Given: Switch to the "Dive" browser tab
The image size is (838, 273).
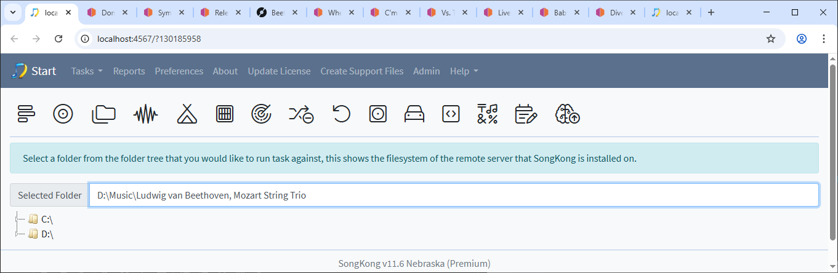Looking at the screenshot, I should pyautogui.click(x=617, y=12).
